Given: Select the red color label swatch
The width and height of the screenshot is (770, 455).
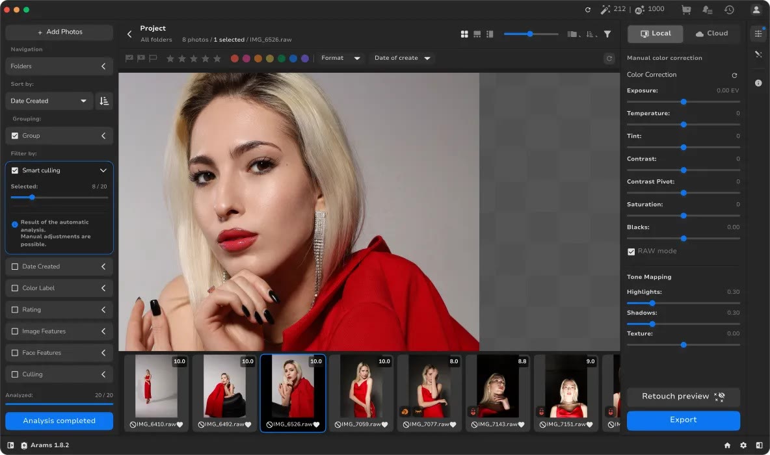Looking at the screenshot, I should click(x=235, y=58).
